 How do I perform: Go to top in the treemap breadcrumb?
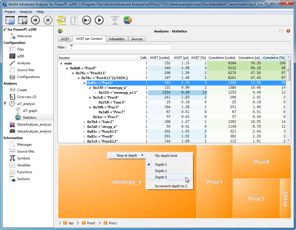68,223
